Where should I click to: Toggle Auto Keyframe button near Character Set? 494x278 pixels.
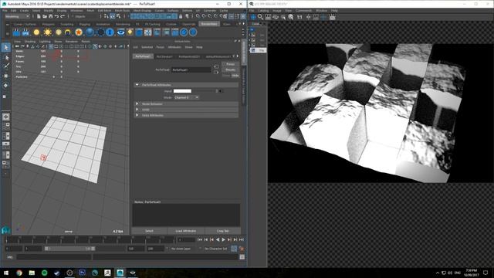(234, 249)
